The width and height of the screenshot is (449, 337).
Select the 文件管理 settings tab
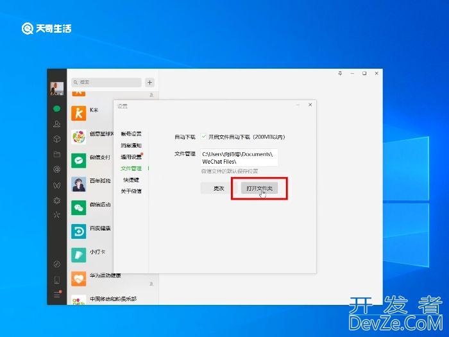pos(131,168)
